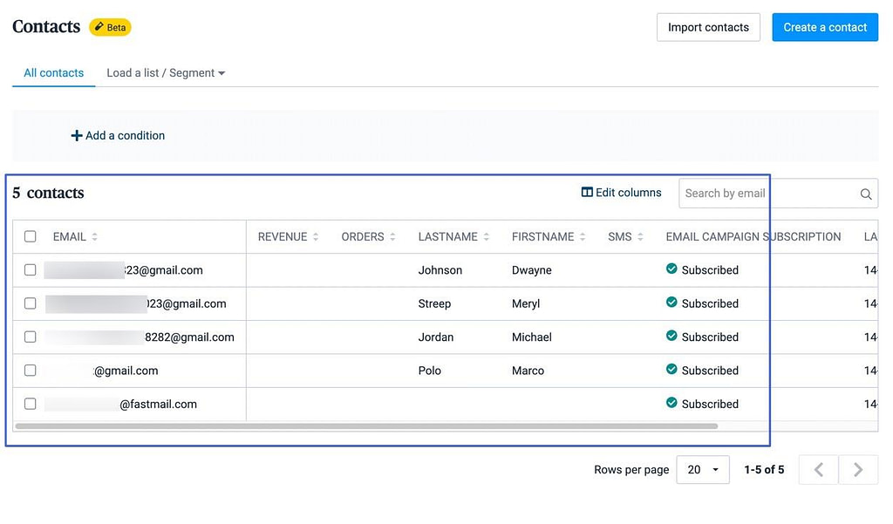This screenshot has width=893, height=524.
Task: Open the Rows per page dropdown
Action: pyautogui.click(x=703, y=470)
